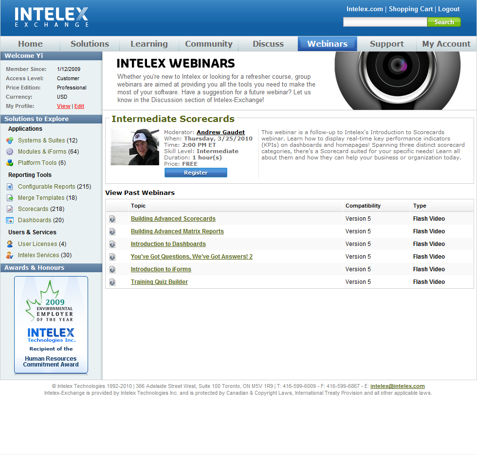The width and height of the screenshot is (477, 455).
Task: Click the Platform Tools blocks icon
Action: pyautogui.click(x=10, y=163)
